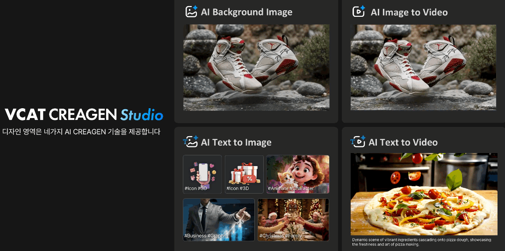
Task: Click the '#Christmas #Family' tag text
Action: pyautogui.click(x=281, y=236)
